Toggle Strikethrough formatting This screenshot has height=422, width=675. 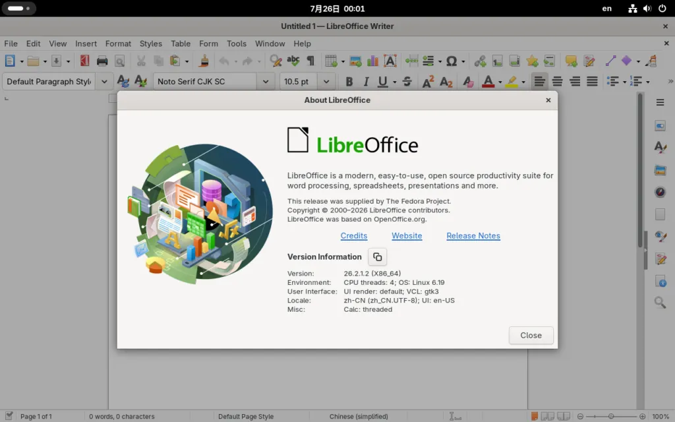(x=407, y=81)
